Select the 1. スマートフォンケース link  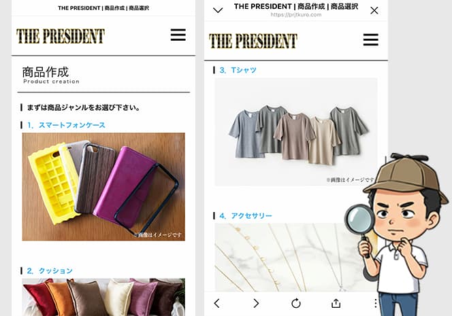[x=66, y=125]
